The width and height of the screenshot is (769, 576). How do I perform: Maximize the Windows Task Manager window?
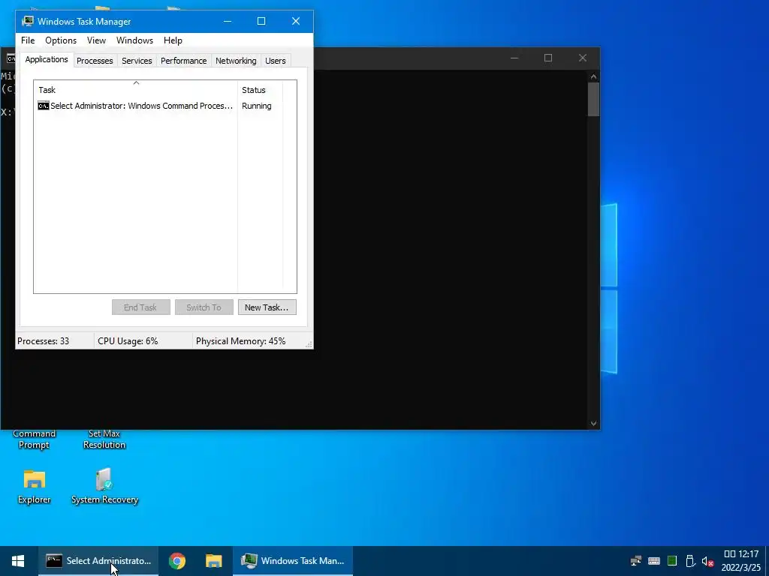261,21
